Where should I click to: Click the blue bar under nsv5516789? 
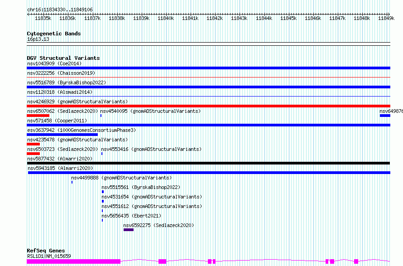tap(208, 87)
